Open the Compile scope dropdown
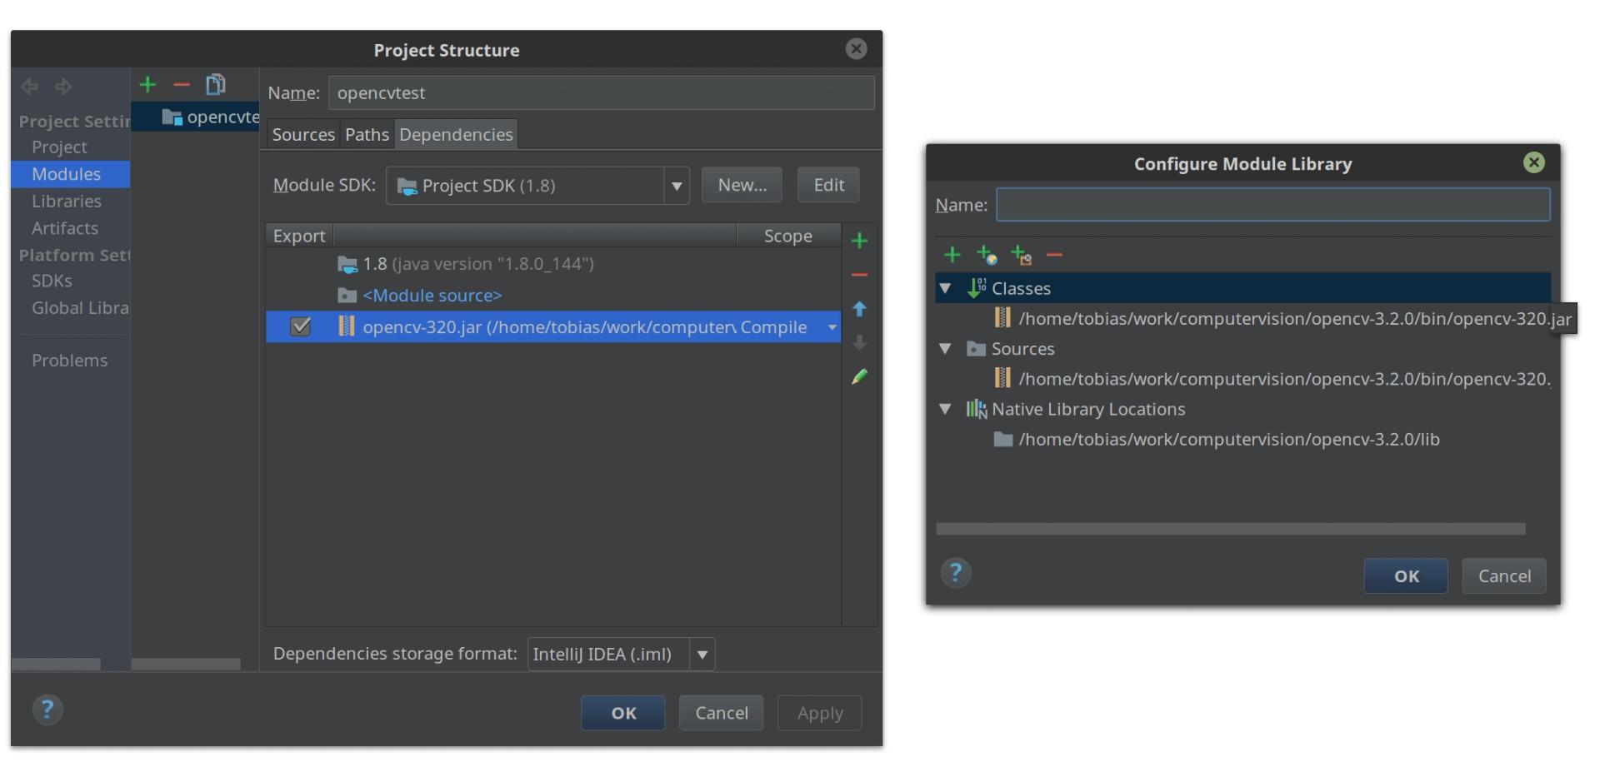The width and height of the screenshot is (1600, 767). click(x=831, y=327)
